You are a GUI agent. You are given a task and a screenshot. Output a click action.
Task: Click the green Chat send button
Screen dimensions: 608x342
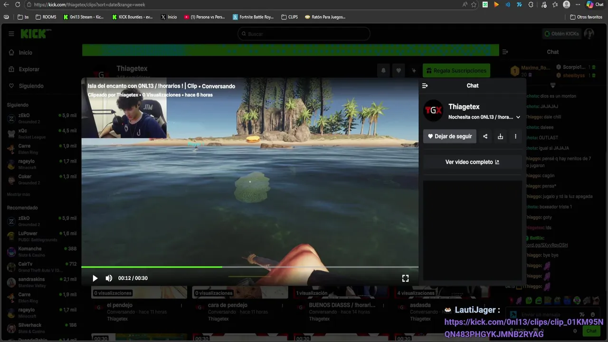click(x=591, y=331)
